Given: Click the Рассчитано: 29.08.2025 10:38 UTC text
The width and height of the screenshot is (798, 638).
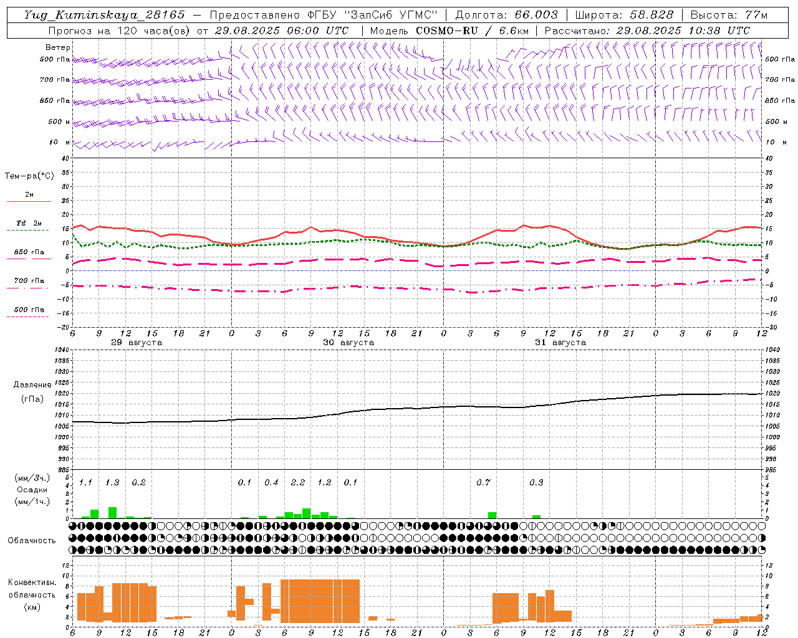Looking at the screenshot, I should (647, 30).
